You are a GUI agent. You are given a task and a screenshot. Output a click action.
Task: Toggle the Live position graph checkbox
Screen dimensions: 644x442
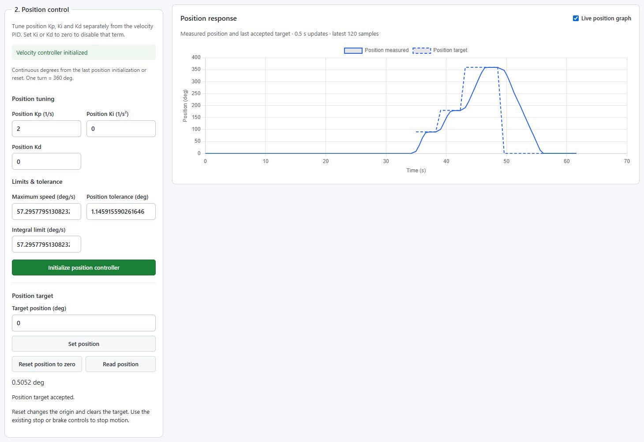(x=576, y=19)
